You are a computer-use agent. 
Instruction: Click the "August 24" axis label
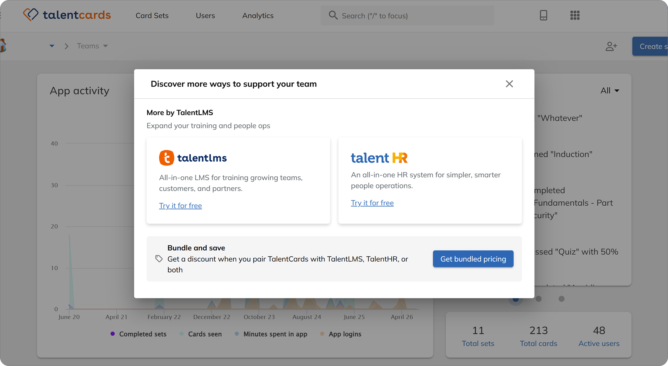coord(307,317)
